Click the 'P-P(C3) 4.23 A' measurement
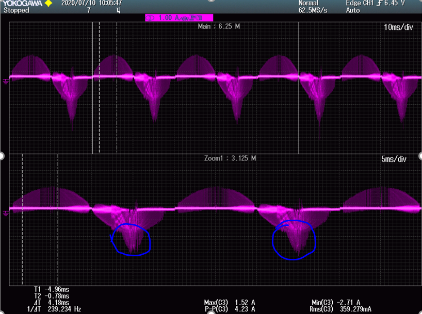Viewport: 422px width, 314px height. (x=230, y=309)
